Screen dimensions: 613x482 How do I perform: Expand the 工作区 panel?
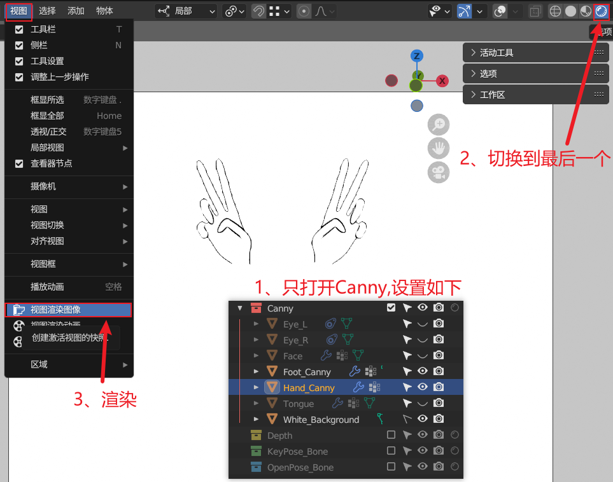pyautogui.click(x=535, y=95)
